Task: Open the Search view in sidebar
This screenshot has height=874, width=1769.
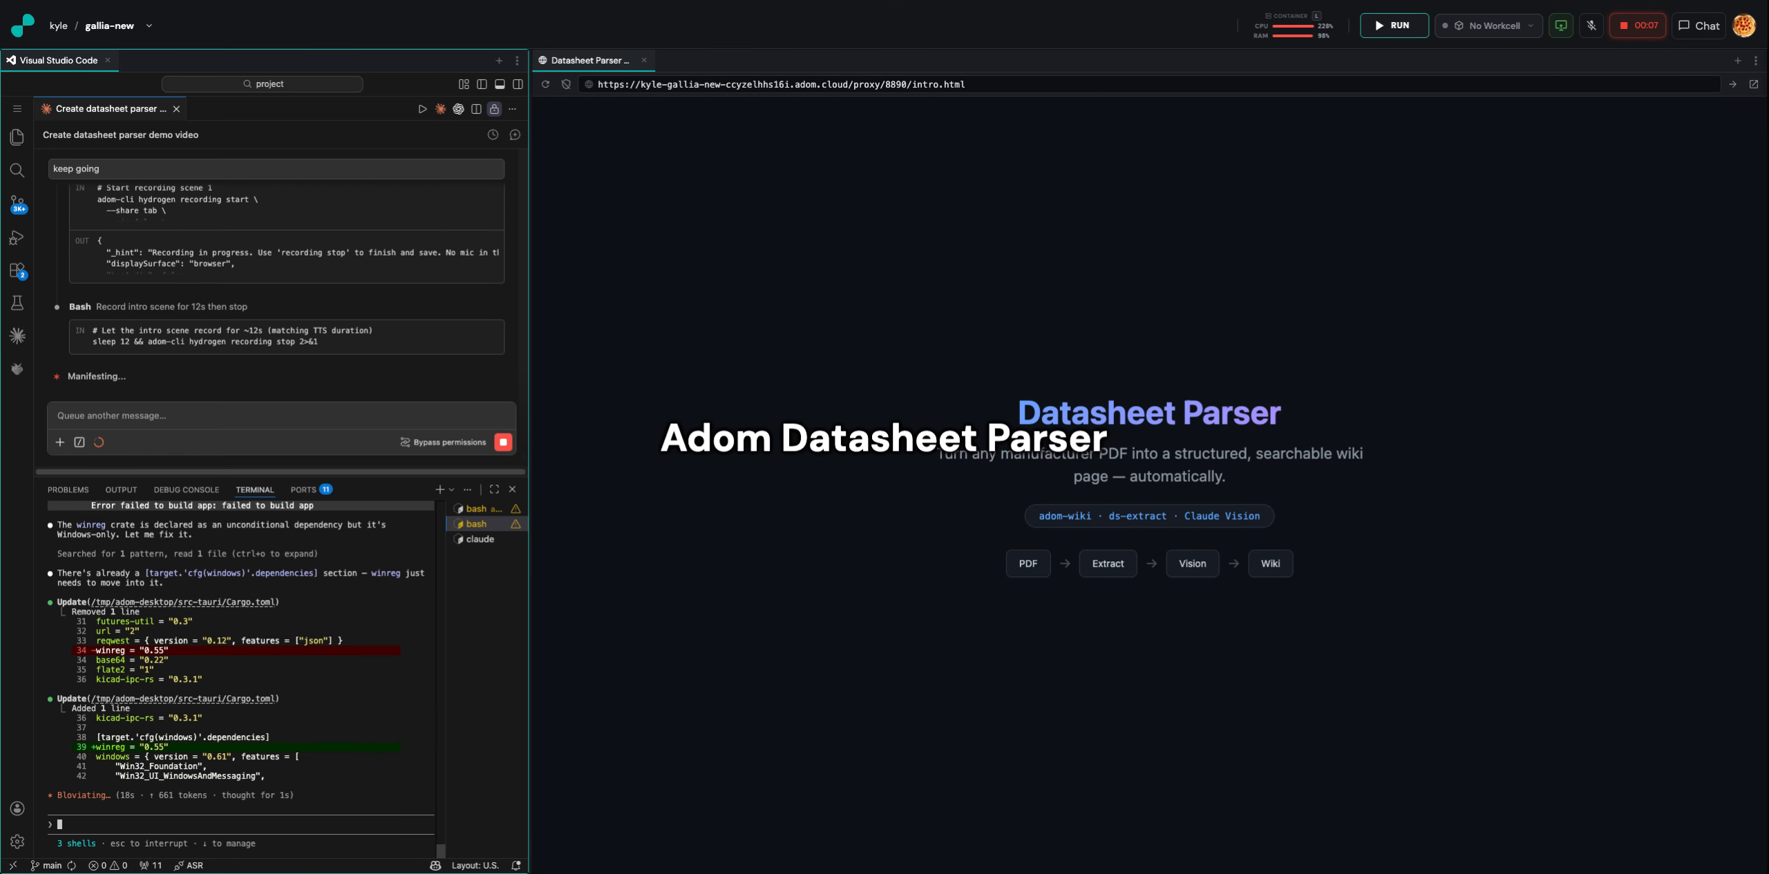Action: 17,170
